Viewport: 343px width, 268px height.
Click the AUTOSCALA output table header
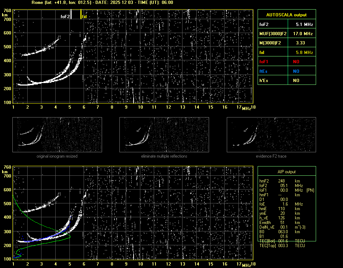tap(286, 15)
